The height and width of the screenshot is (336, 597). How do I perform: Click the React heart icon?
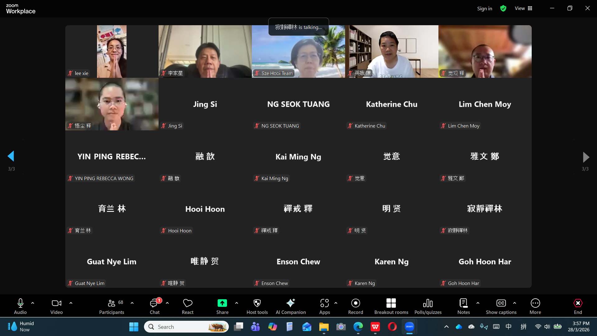coord(187,306)
